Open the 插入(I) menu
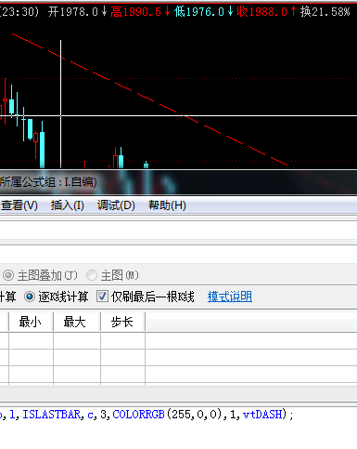This screenshot has width=357, height=449. (67, 205)
